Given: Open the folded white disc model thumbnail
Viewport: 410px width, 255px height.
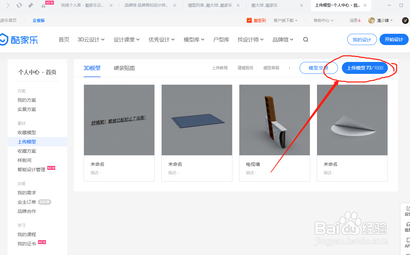Looking at the screenshot, I should coord(352,120).
